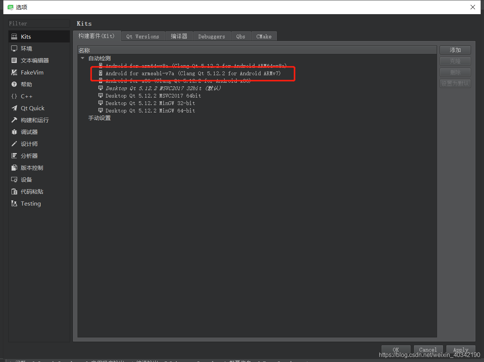Close the 选项 options dialog

click(x=473, y=7)
